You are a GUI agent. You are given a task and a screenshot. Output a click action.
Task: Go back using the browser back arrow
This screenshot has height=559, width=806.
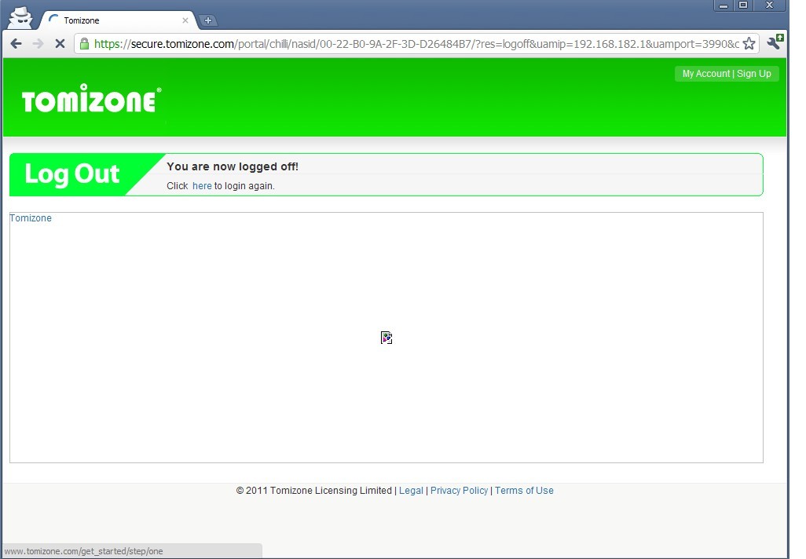(x=16, y=44)
